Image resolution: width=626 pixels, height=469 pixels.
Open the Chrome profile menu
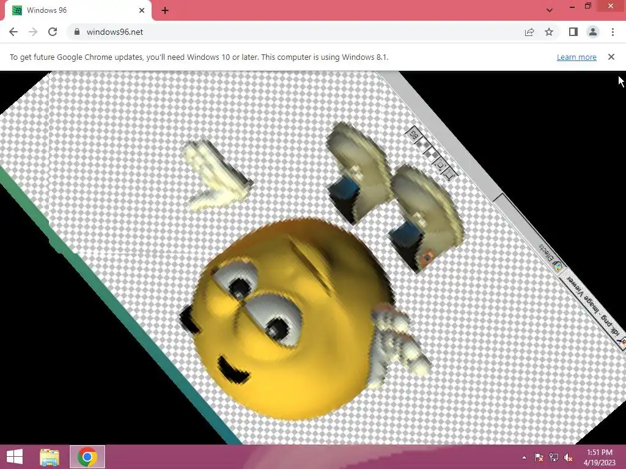(x=593, y=32)
